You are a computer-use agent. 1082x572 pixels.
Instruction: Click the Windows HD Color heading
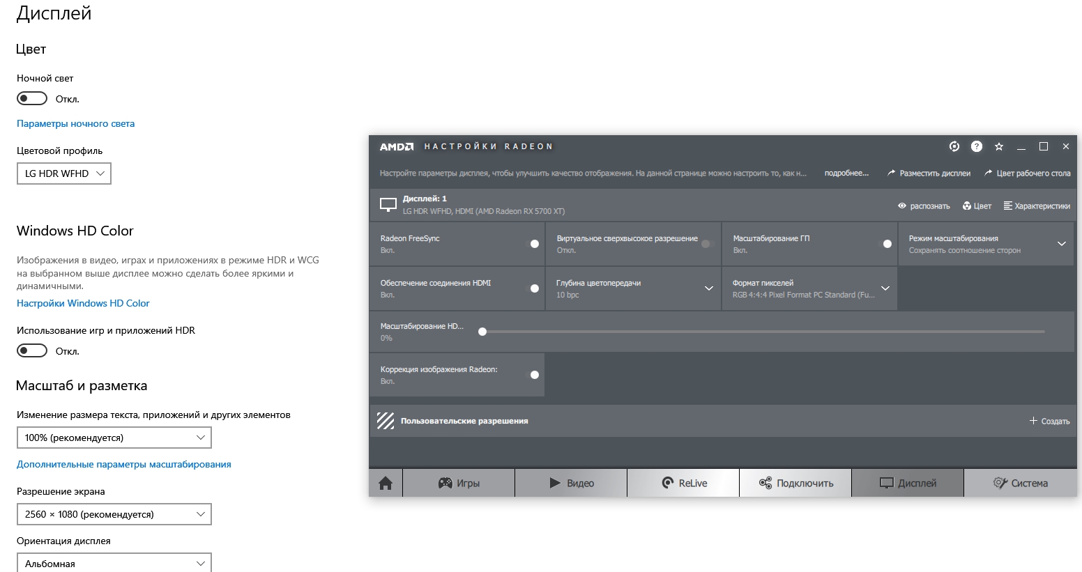click(x=75, y=231)
